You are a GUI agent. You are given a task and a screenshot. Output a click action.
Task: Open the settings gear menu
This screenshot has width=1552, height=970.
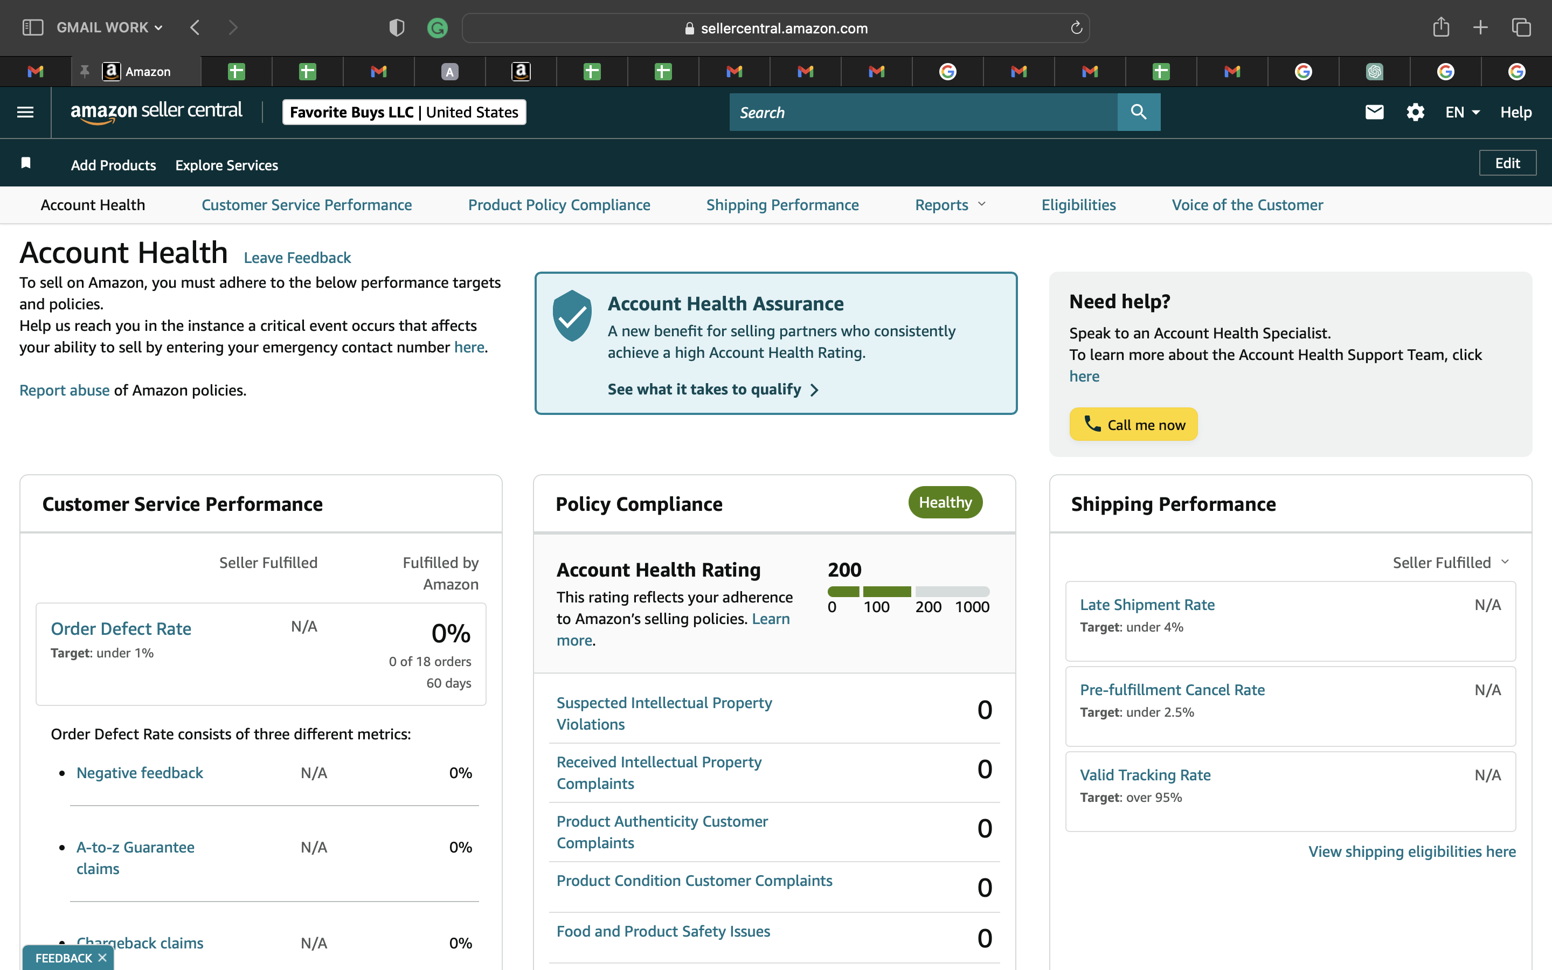pos(1416,112)
